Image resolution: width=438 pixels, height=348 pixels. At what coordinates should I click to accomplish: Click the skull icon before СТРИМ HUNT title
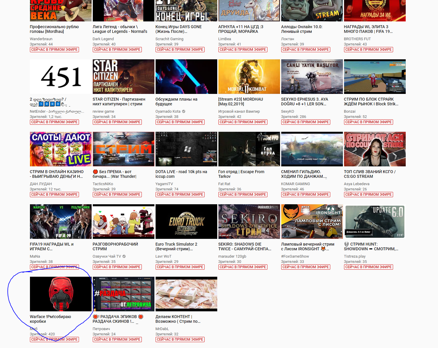(x=346, y=244)
